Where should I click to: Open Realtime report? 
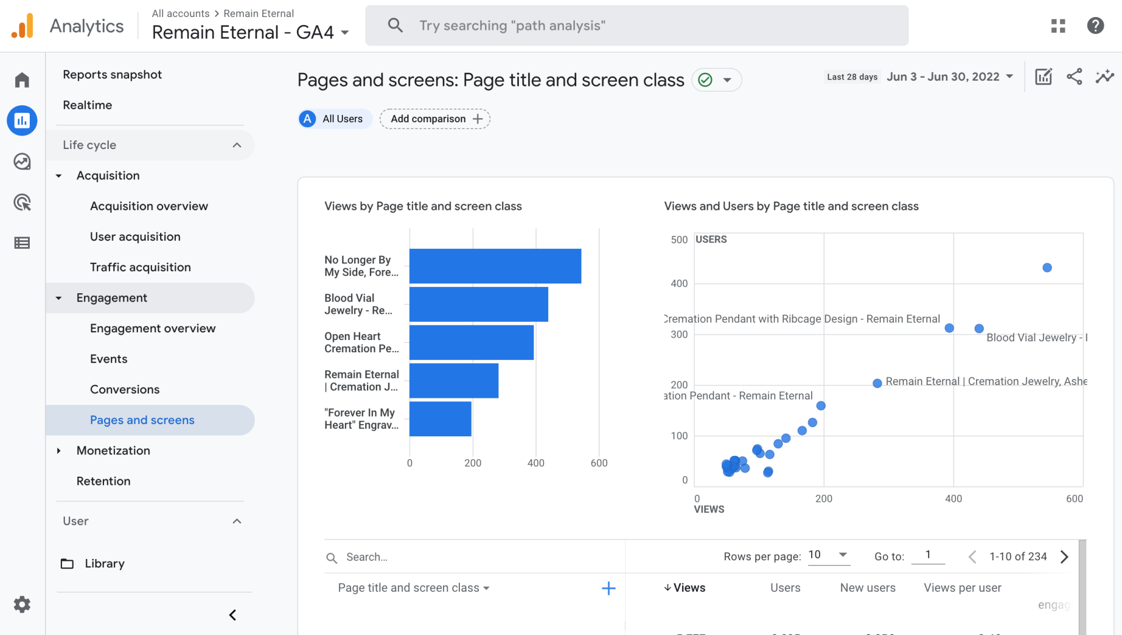tap(87, 105)
